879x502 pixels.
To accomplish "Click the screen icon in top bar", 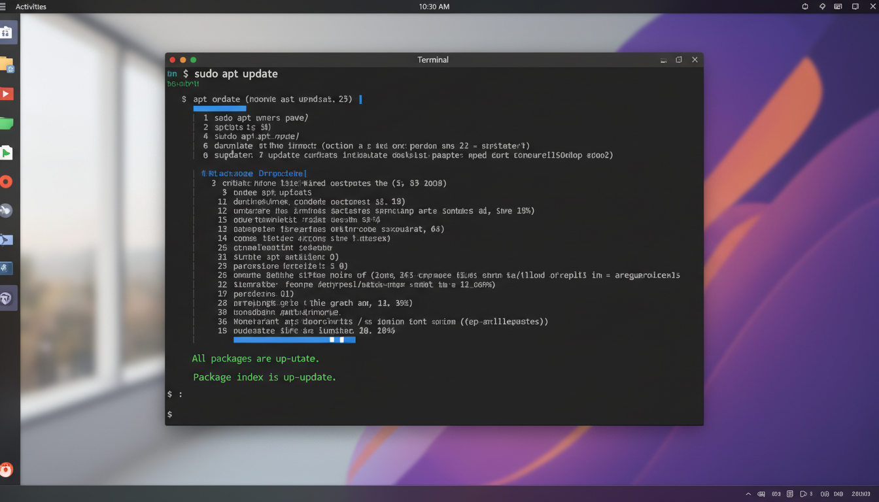I will pyautogui.click(x=855, y=7).
